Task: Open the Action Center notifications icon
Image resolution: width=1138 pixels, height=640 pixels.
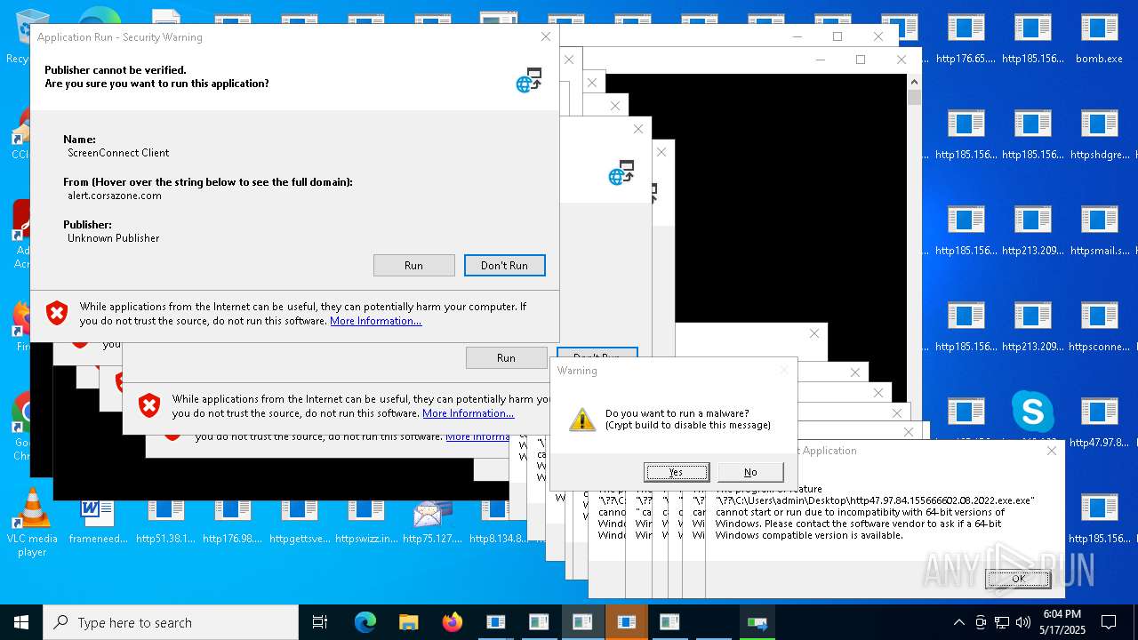Action: [1109, 622]
